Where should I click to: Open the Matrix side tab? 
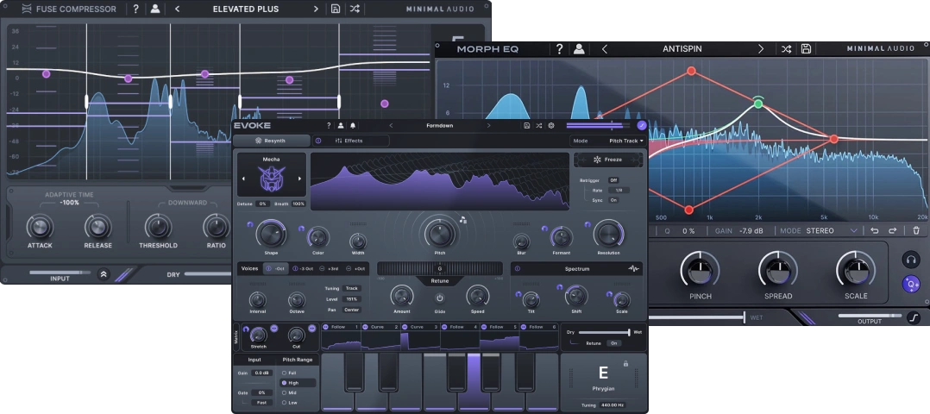click(x=236, y=336)
